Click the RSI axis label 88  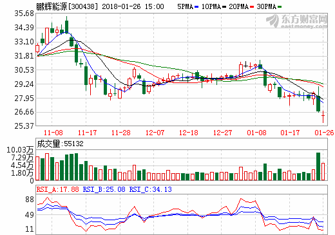tap(30, 200)
